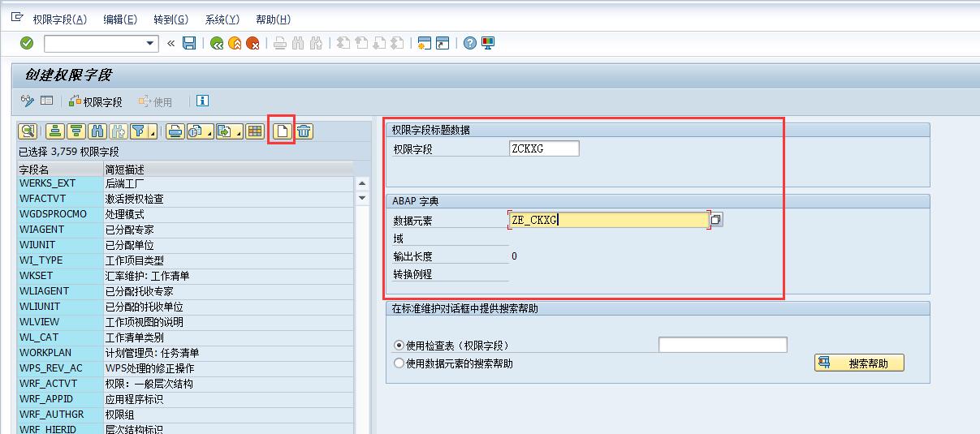Viewport: 980px width, 434px height.
Task: Click the red Cancel icon
Action: tap(253, 43)
